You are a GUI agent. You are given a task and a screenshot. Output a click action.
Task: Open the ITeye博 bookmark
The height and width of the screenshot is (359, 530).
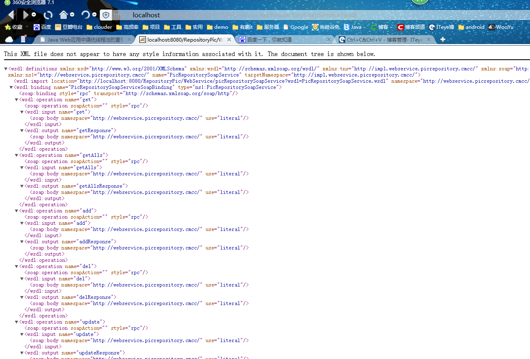(441, 27)
